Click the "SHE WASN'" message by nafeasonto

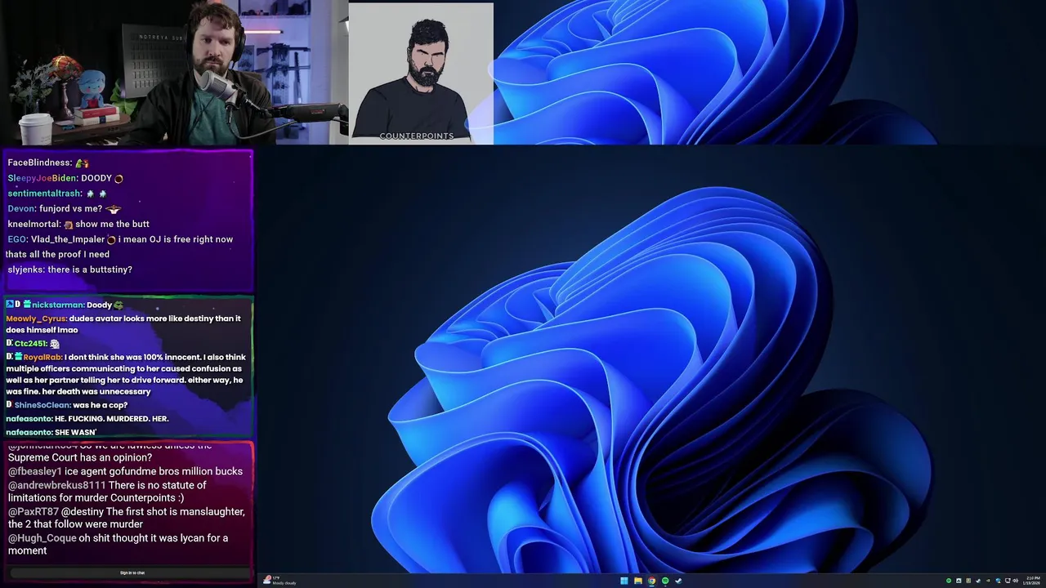click(x=76, y=432)
